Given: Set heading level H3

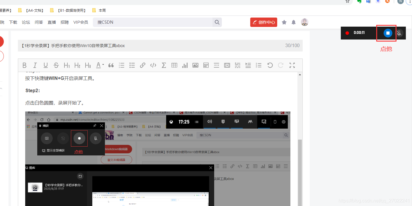Looking at the screenshot, I should coord(88,65).
